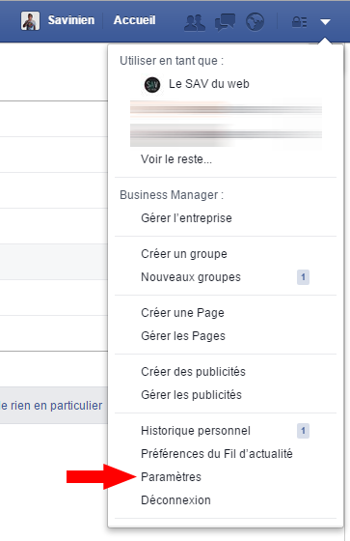This screenshot has height=541, width=350.
Task: Open Nouveaux groupes
Action: coord(191,277)
